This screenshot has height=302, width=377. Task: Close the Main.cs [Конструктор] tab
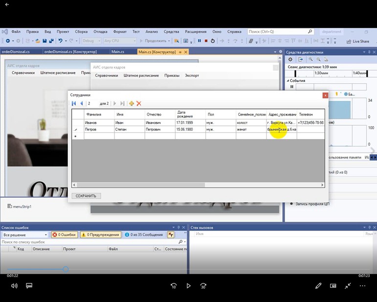click(186, 52)
